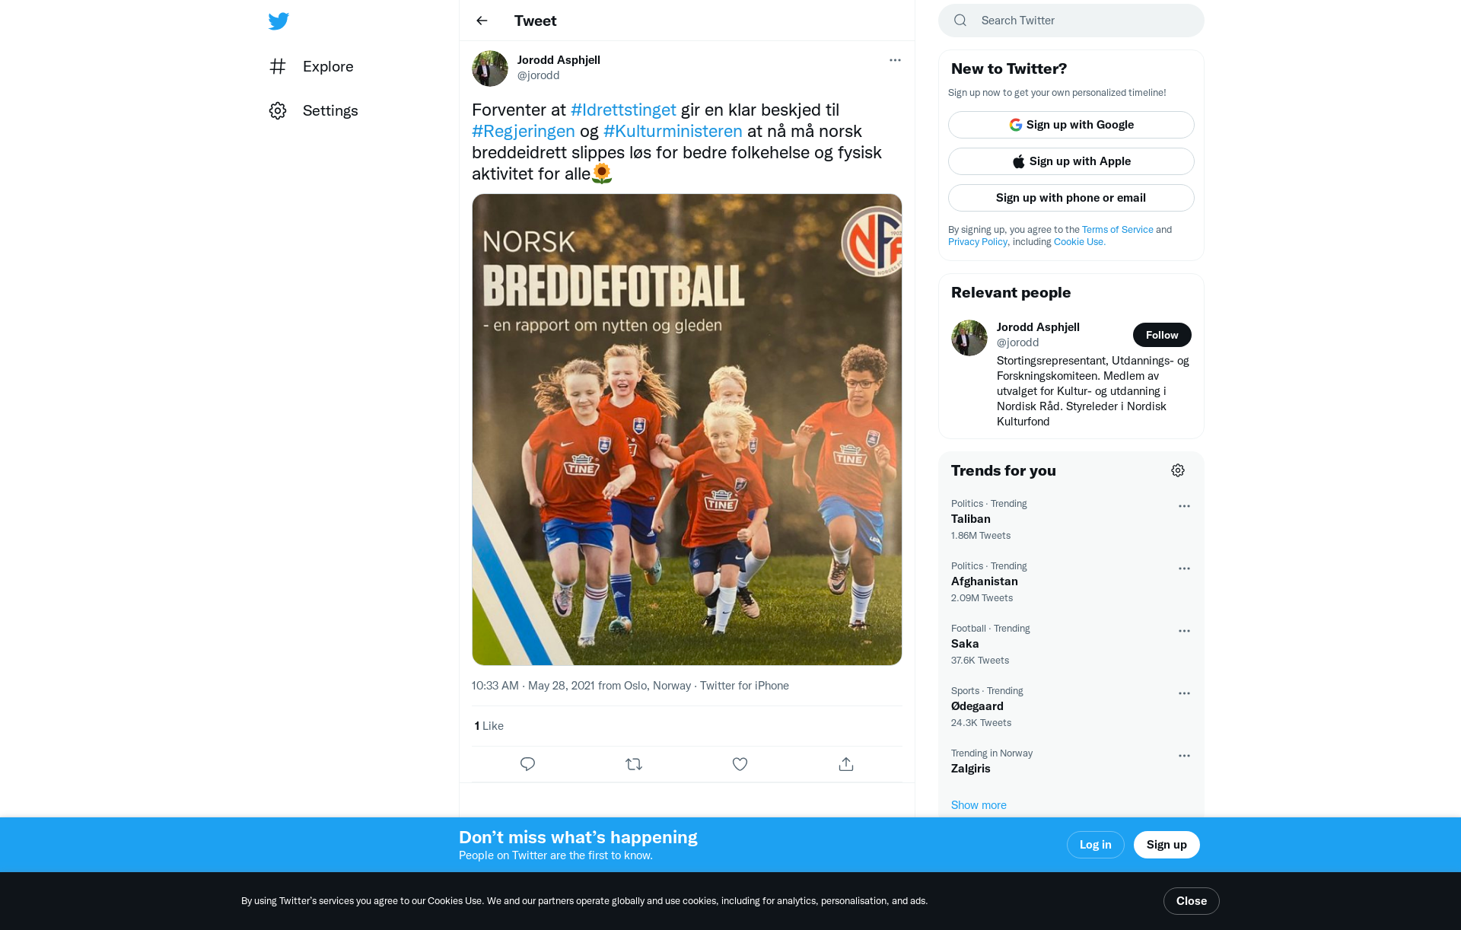Screen dimensions: 1461x930
Task: Open the #Idrettstinget hashtag link
Action: (623, 110)
